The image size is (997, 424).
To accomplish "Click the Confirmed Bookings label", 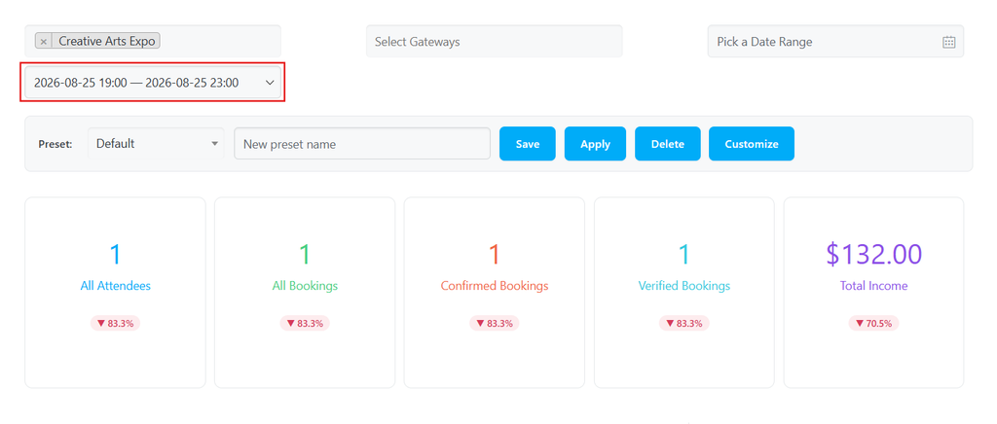I will pos(494,286).
